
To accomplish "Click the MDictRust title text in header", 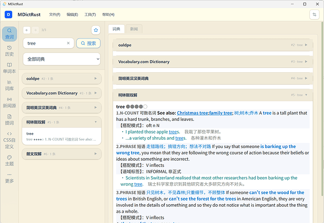I will [x=29, y=15].
